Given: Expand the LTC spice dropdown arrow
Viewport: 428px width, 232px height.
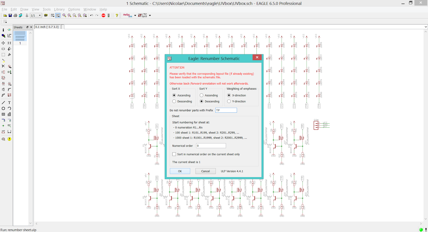Looking at the screenshot, I should tap(150, 16).
